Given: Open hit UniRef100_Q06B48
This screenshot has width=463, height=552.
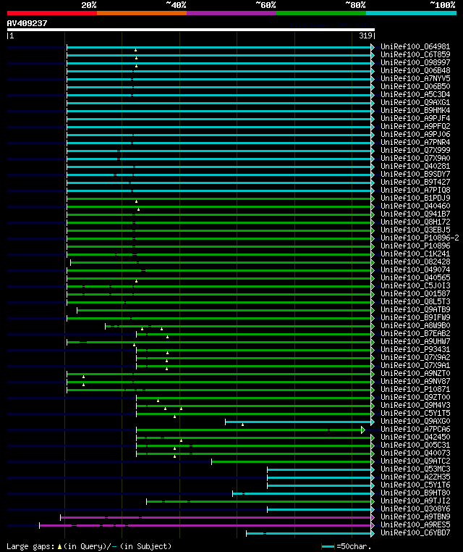Looking at the screenshot, I should tap(415, 71).
